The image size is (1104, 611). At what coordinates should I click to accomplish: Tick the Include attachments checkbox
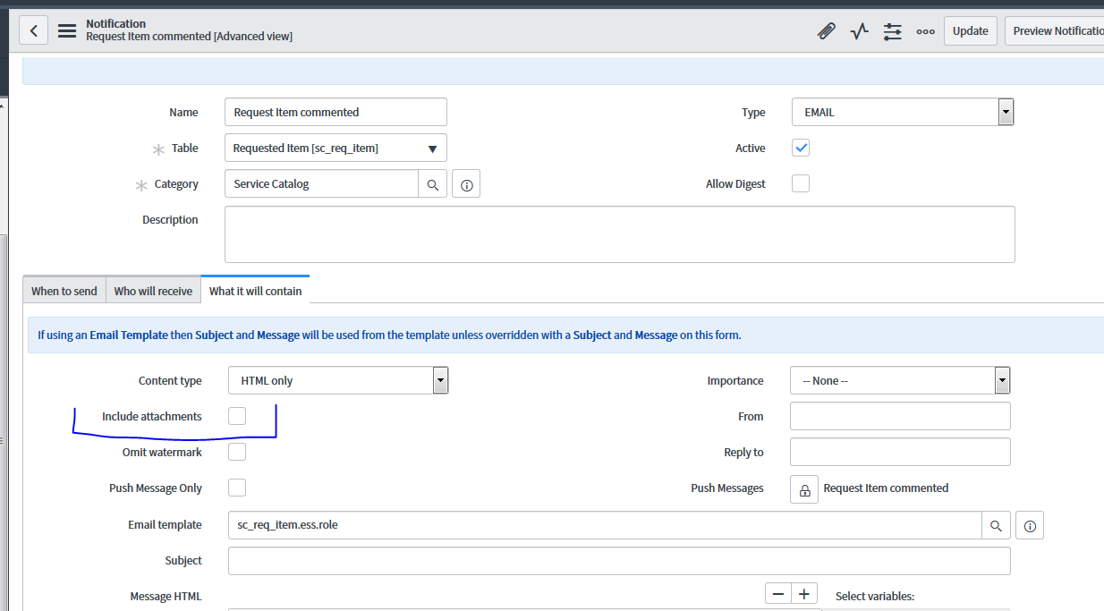(237, 416)
